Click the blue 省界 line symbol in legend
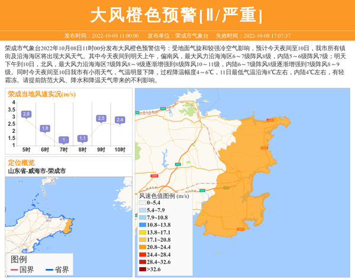 (50, 270)
